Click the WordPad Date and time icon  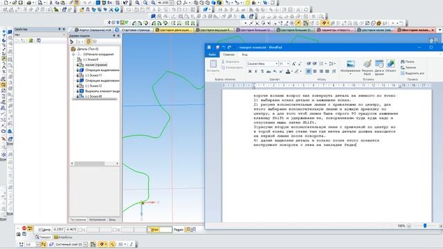[x=379, y=64]
